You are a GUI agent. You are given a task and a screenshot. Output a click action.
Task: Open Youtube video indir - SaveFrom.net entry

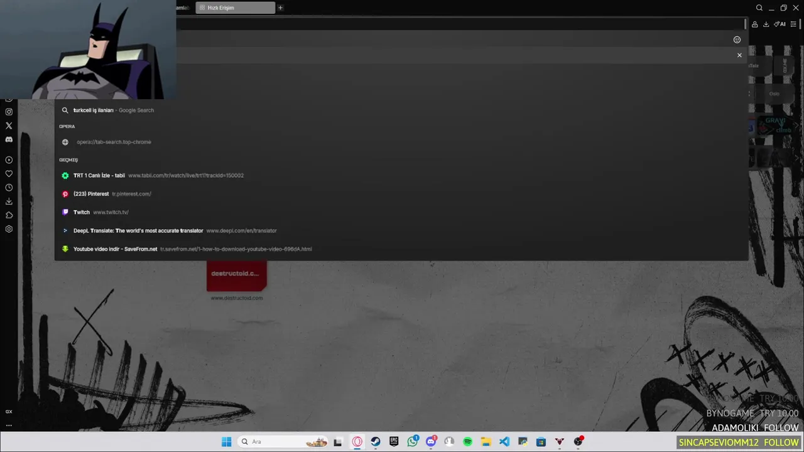click(401, 249)
